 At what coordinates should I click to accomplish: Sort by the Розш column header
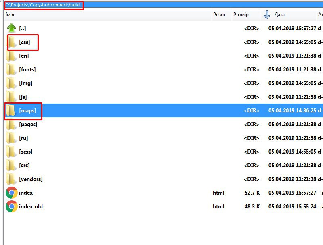click(222, 15)
